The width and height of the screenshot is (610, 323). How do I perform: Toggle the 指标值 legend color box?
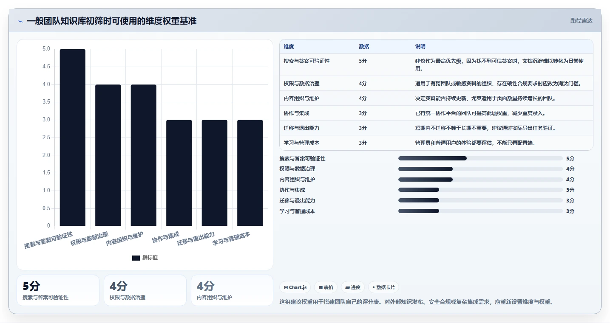[x=136, y=258]
